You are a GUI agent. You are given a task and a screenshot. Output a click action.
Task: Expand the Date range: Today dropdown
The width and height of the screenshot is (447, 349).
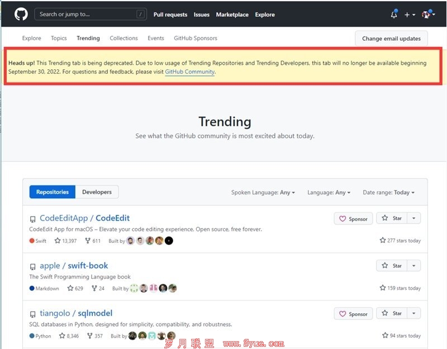point(388,193)
